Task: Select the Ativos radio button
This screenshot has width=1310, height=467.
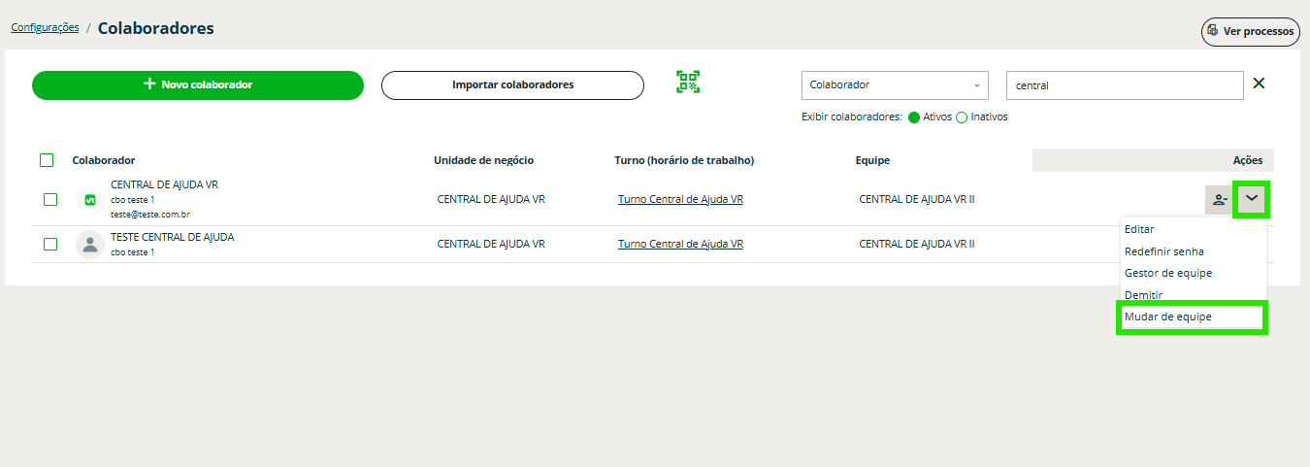Action: (913, 117)
